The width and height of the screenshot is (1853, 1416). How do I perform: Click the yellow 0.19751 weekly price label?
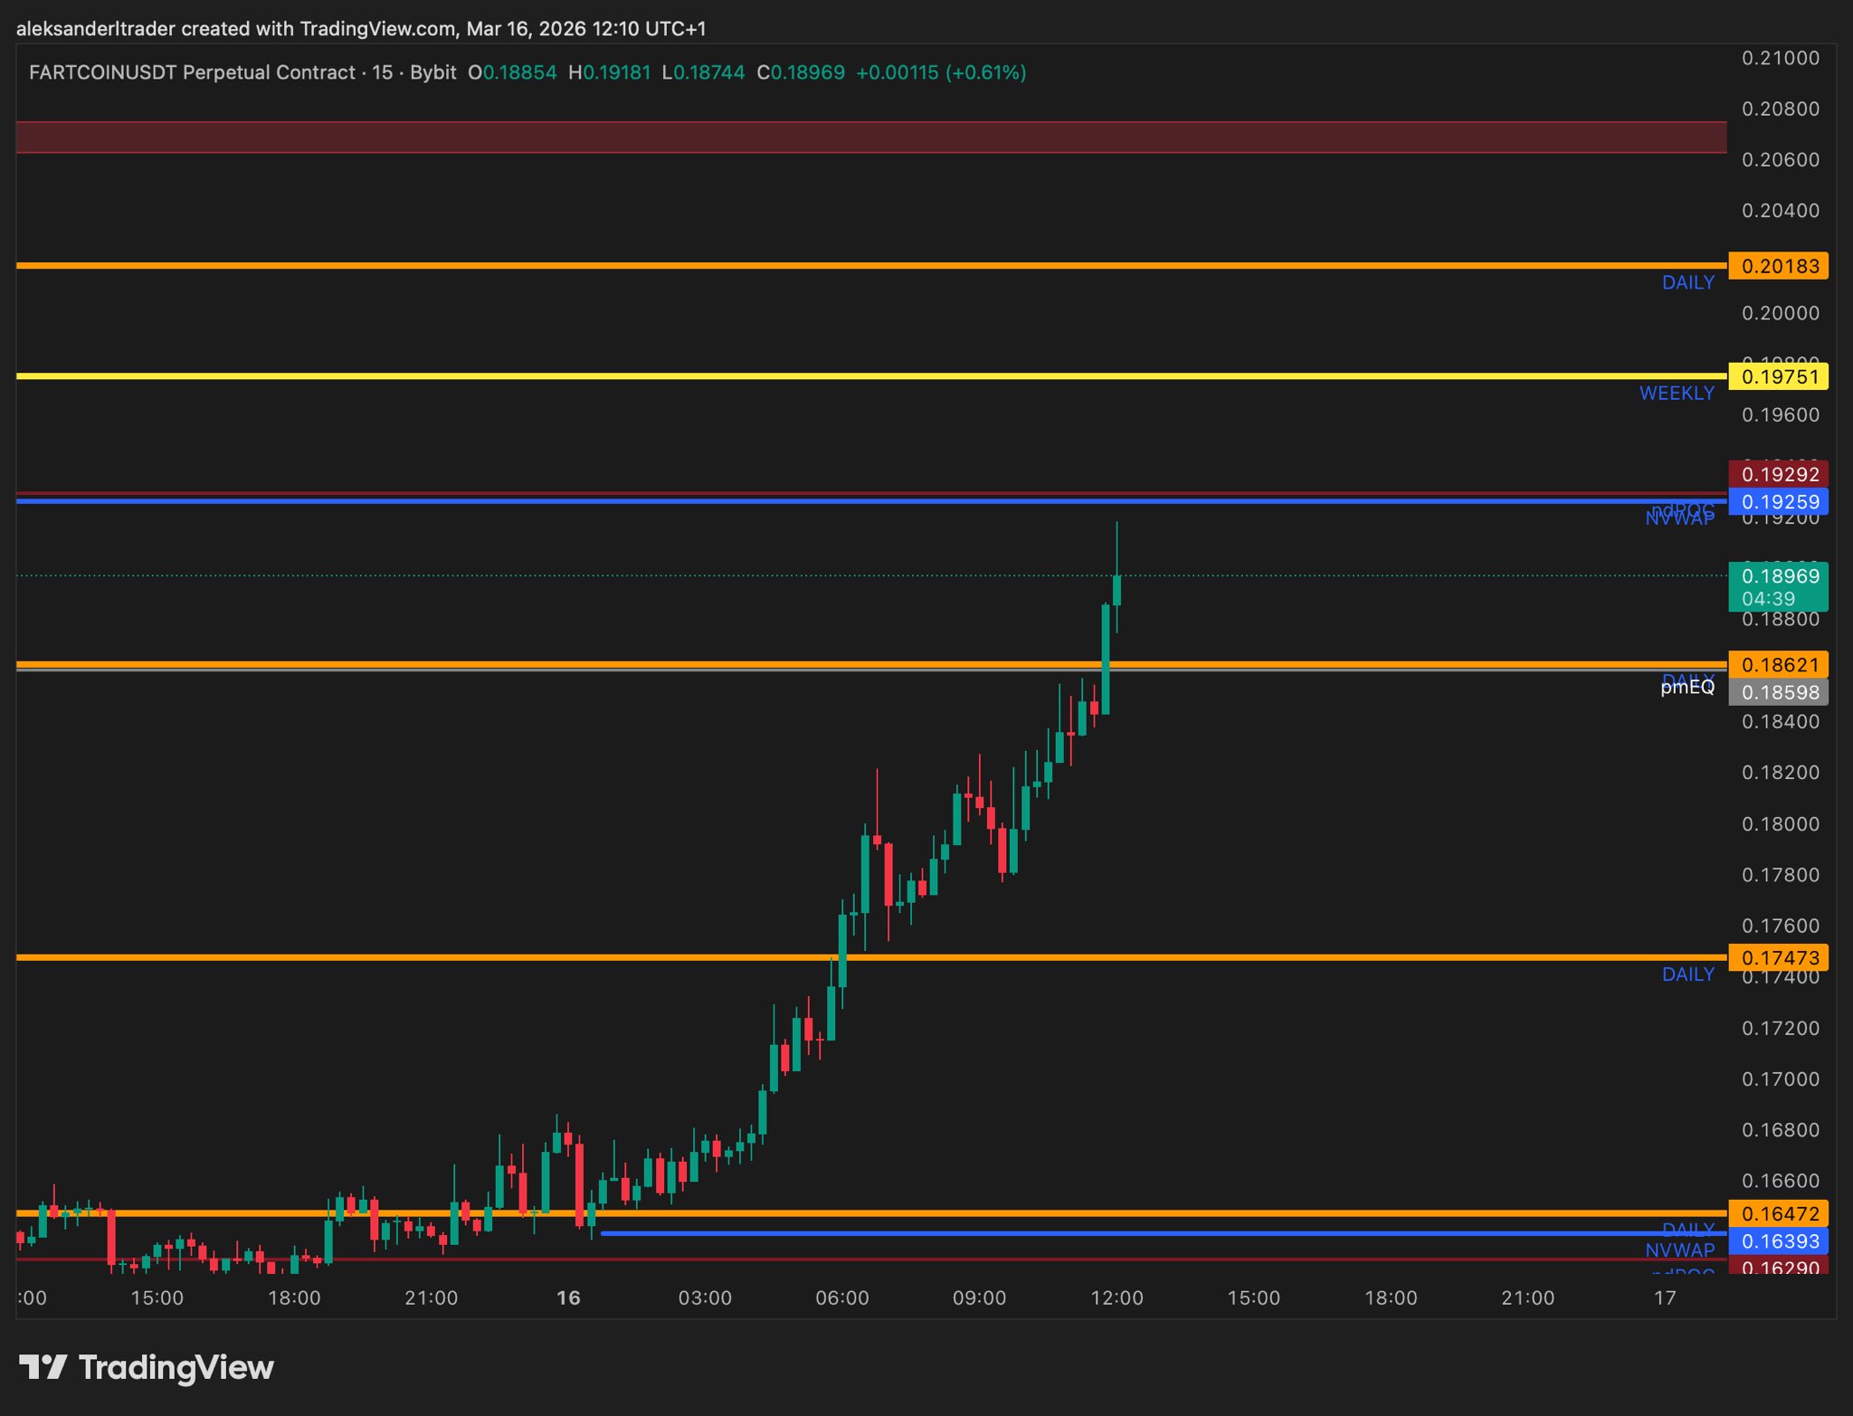(1778, 376)
